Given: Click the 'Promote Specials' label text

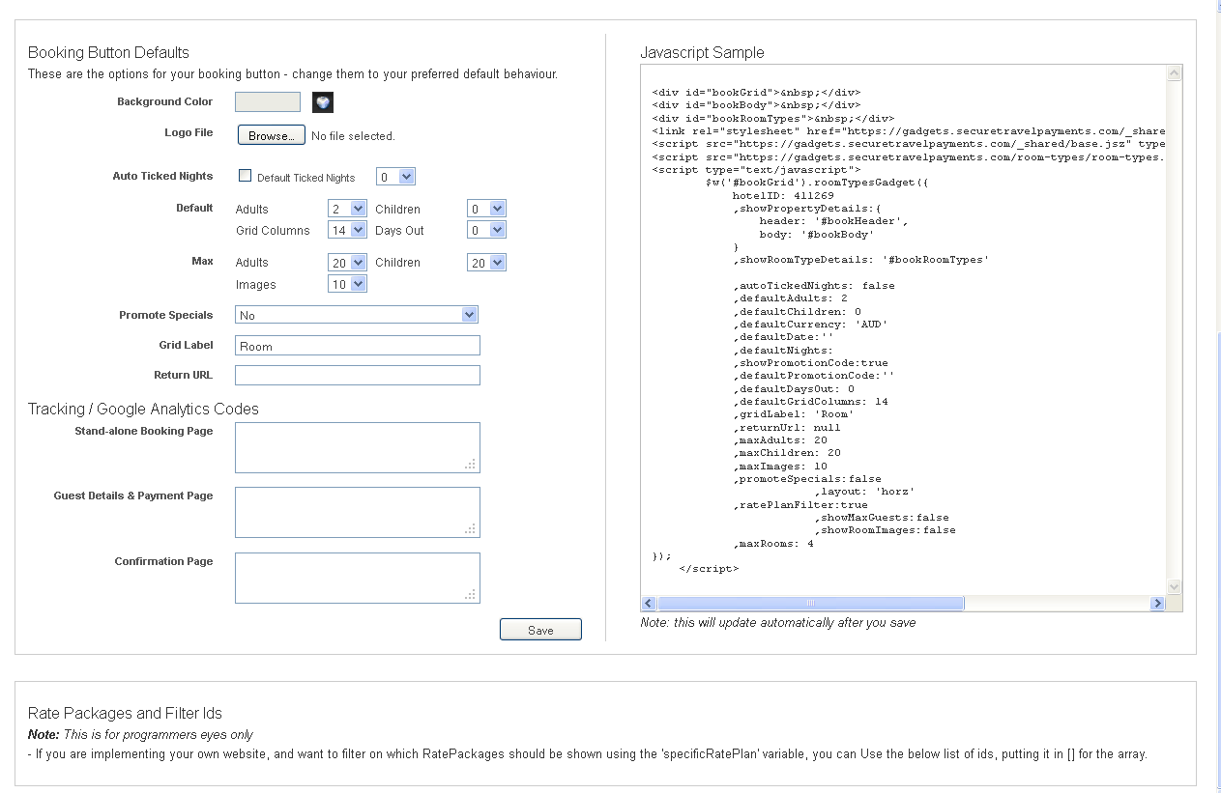Looking at the screenshot, I should pos(166,315).
